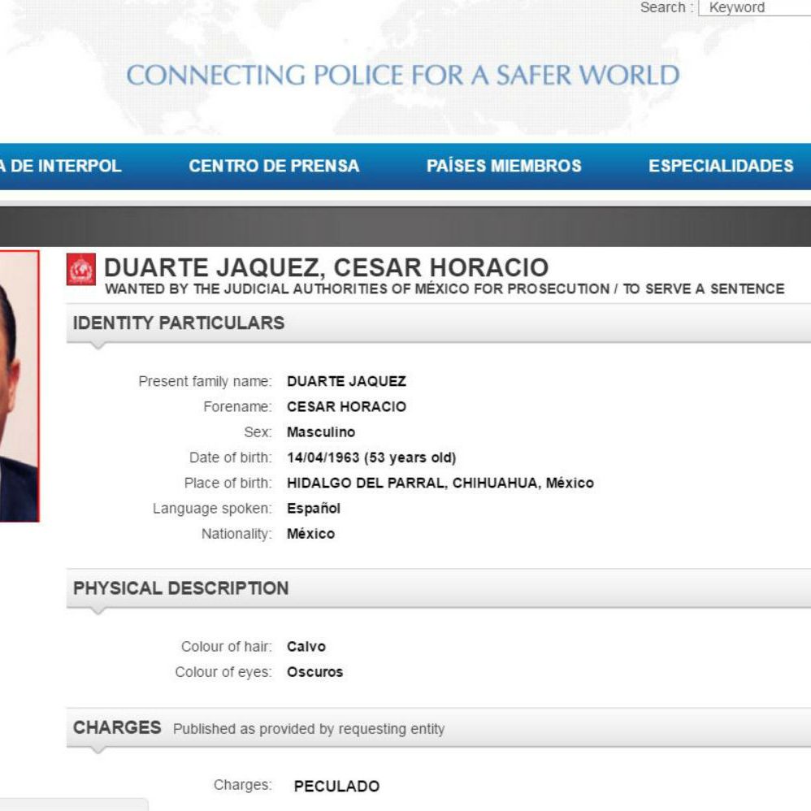
Task: Click the 'Colour of hair:' label
Action: point(226,647)
